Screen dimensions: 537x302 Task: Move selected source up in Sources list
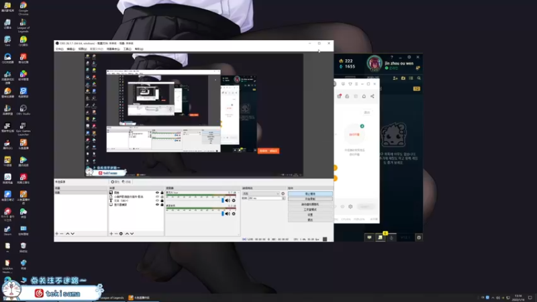point(127,234)
